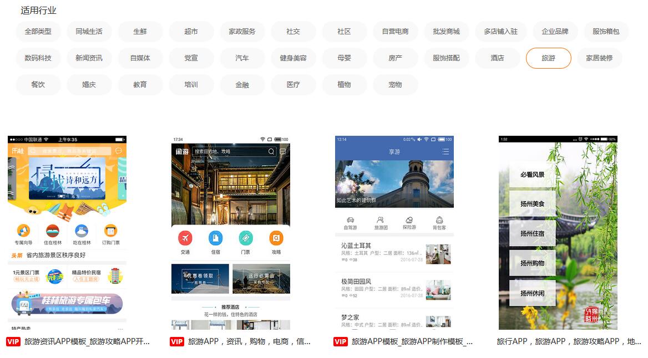This screenshot has height=358, width=648.
Task: Open the hamburger menu in 享游 header
Action: pos(445,152)
